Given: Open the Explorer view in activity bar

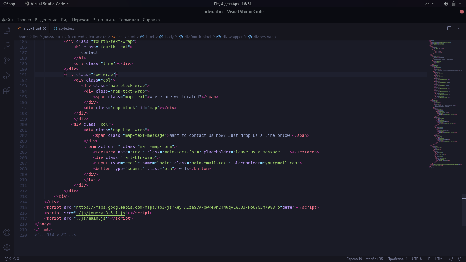Looking at the screenshot, I should [x=7, y=30].
